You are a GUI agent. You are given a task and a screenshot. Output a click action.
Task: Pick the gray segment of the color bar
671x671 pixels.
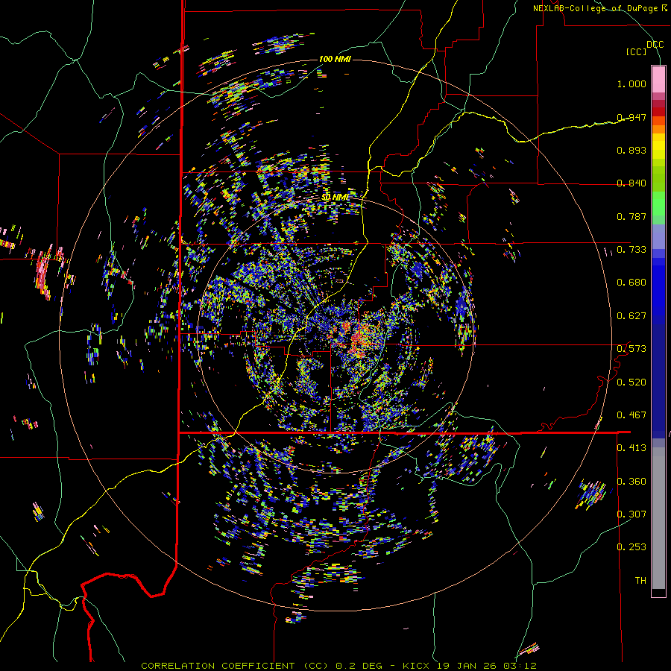[x=658, y=518]
